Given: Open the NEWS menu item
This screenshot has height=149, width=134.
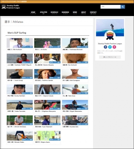Looking at the screenshot, I should click(75, 13).
